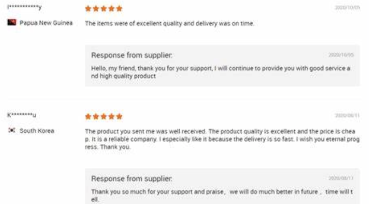Viewport: 369px width, 204px height.
Task: Select the masked reviewer name ending in y
Action: 25,7
